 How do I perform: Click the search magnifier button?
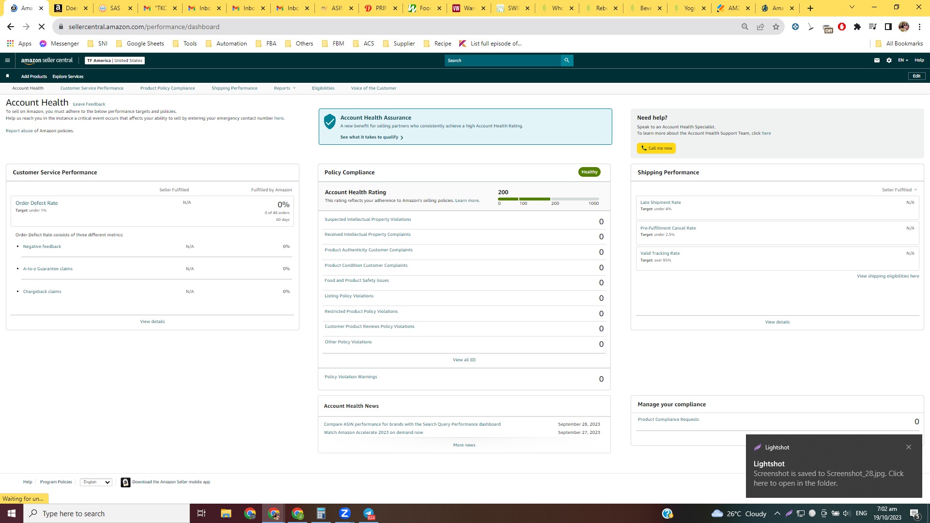pos(567,61)
